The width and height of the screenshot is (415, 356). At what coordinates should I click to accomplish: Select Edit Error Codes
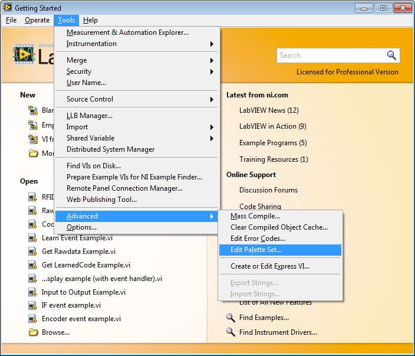click(280, 239)
